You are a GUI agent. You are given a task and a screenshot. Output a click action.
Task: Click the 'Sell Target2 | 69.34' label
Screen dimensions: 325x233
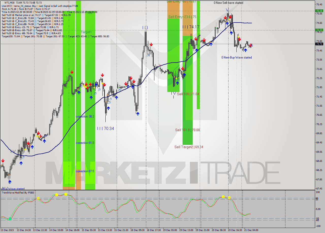click(189, 147)
